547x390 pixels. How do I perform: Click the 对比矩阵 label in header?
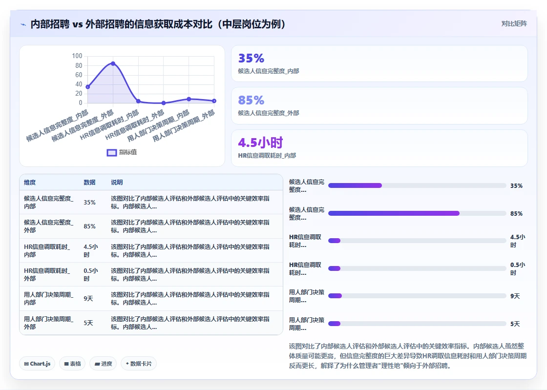click(514, 24)
